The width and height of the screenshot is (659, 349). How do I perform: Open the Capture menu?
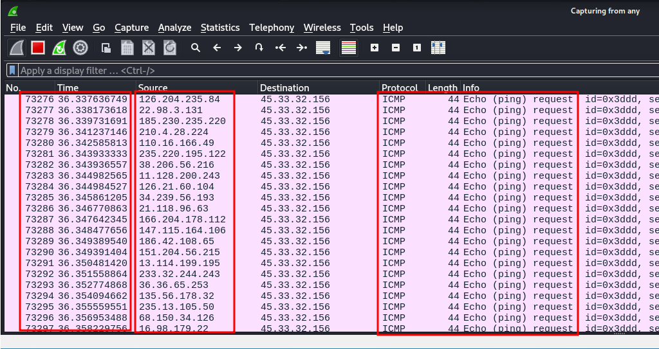pos(131,28)
